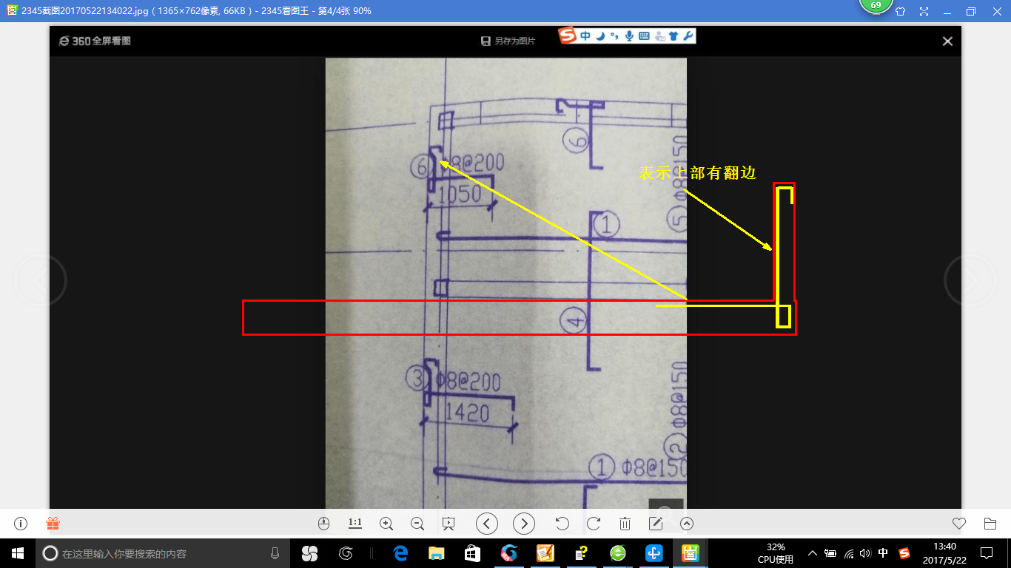Click the Sogou S tray icon
The image size is (1011, 568).
(904, 553)
